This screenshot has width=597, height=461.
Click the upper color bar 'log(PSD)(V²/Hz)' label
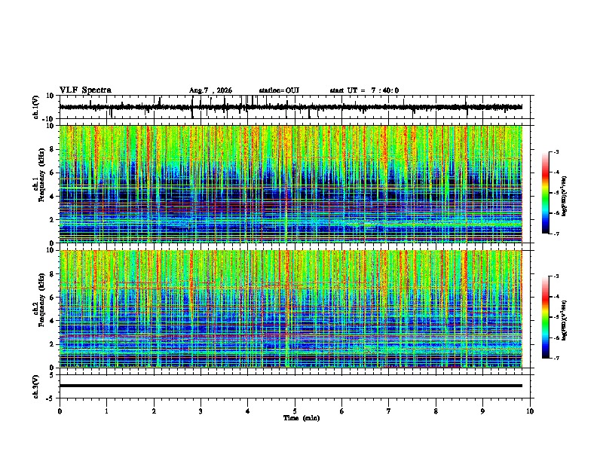(565, 197)
